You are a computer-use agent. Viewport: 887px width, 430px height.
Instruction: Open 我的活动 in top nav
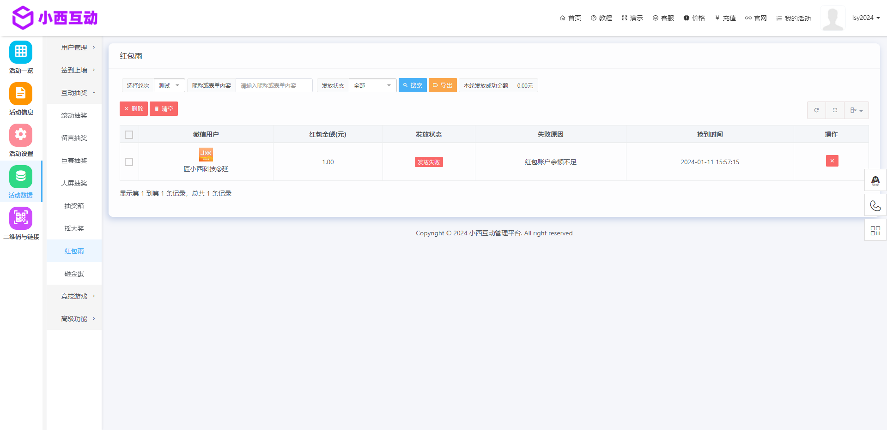pos(794,18)
